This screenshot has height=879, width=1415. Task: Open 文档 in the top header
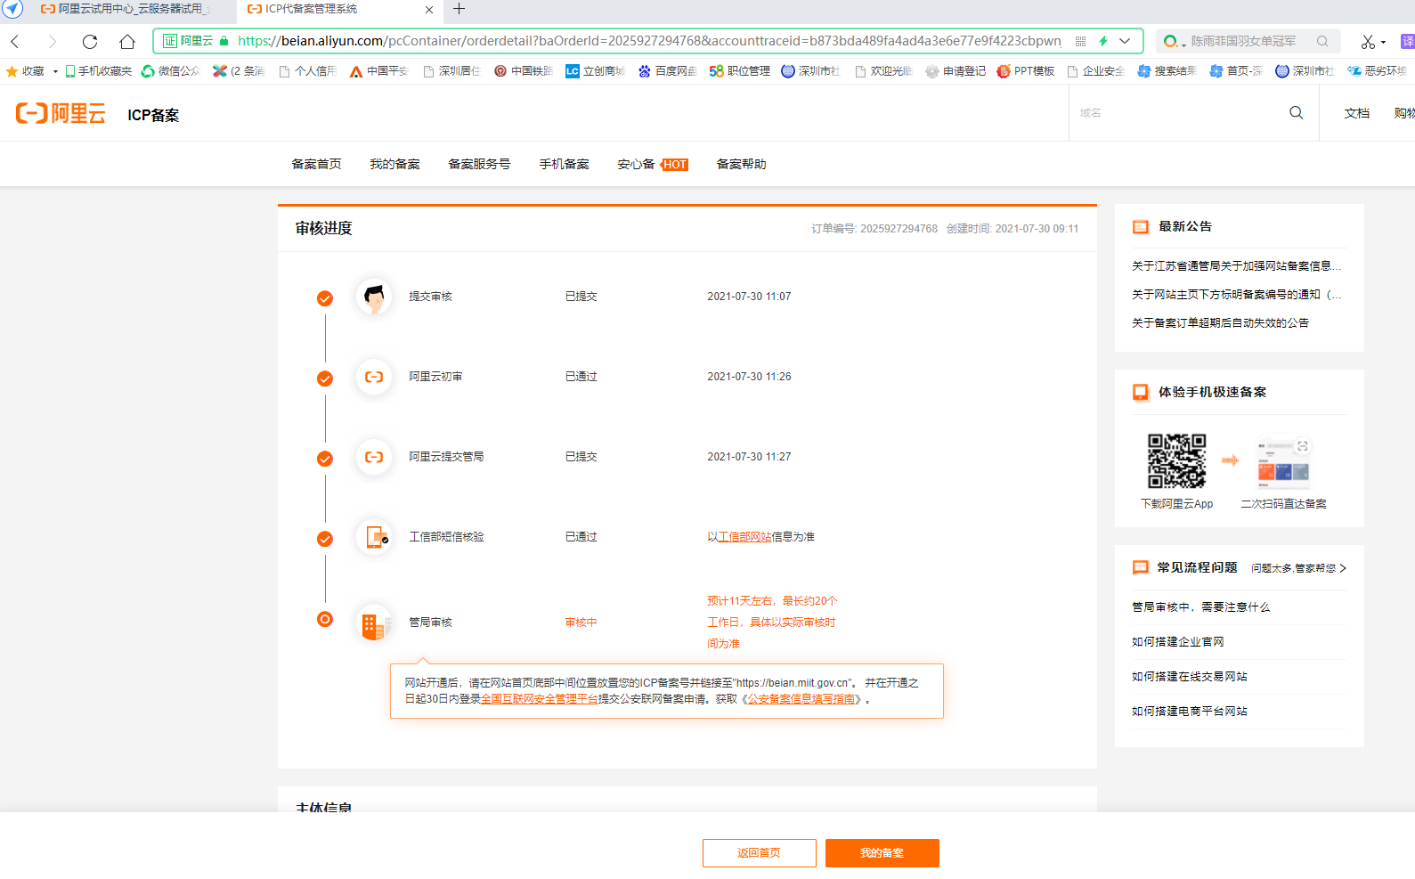1357,113
